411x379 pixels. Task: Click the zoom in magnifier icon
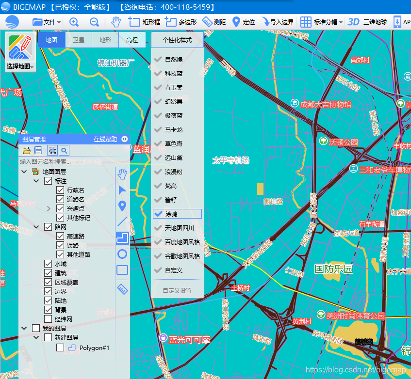coord(74,22)
